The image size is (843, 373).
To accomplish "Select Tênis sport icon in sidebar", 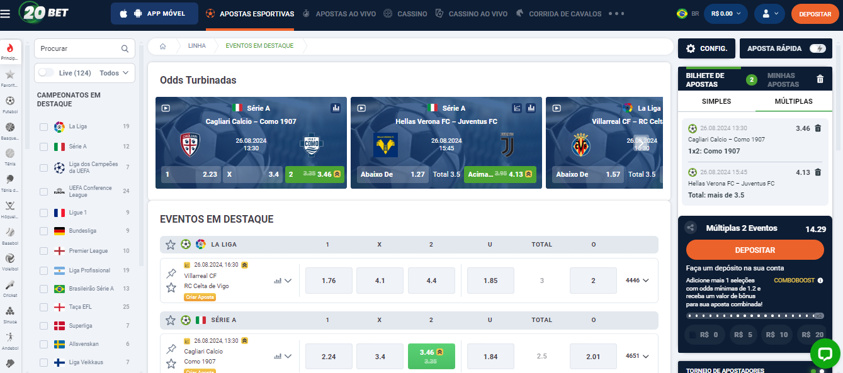I will click(x=10, y=153).
